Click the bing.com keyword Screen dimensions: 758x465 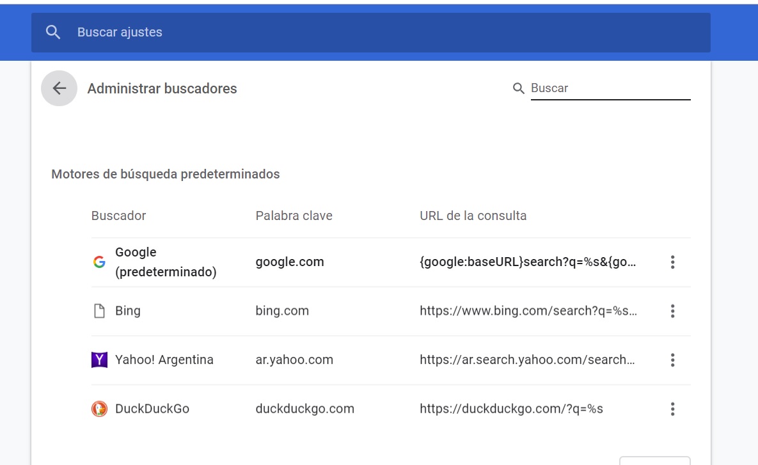point(282,311)
